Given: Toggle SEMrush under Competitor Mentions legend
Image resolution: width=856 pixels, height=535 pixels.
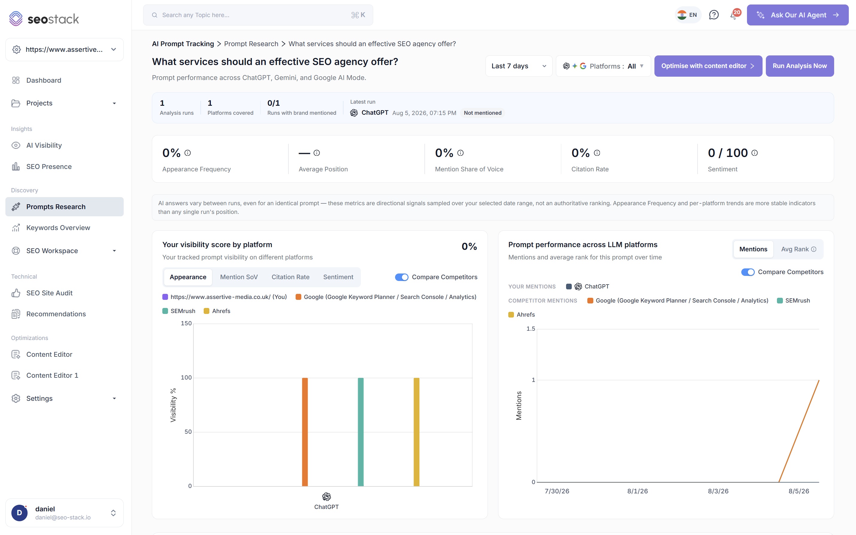Looking at the screenshot, I should pyautogui.click(x=793, y=300).
